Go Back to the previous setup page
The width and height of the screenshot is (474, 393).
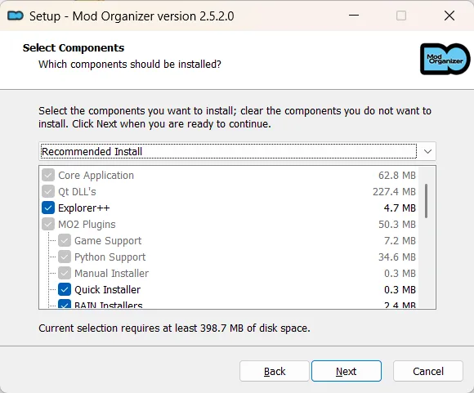(x=275, y=371)
